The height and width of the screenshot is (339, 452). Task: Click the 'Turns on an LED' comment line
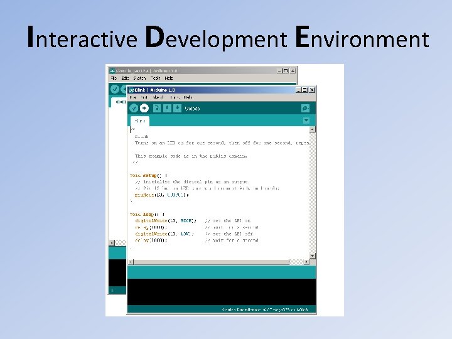tap(222, 143)
